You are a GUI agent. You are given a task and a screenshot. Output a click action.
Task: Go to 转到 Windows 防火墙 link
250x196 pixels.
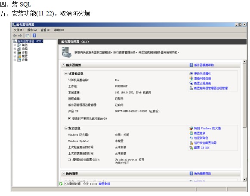pyautogui.click(x=207, y=128)
